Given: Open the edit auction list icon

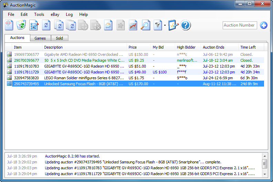Looking at the screenshot, I should pyautogui.click(x=34, y=25).
